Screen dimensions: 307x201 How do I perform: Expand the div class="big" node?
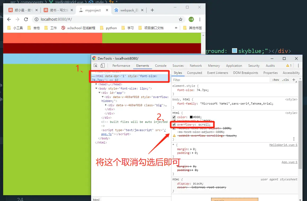point(106,105)
